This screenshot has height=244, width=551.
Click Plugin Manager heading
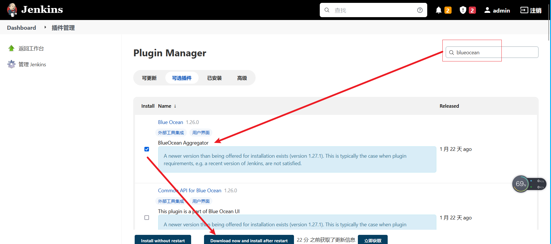[170, 53]
